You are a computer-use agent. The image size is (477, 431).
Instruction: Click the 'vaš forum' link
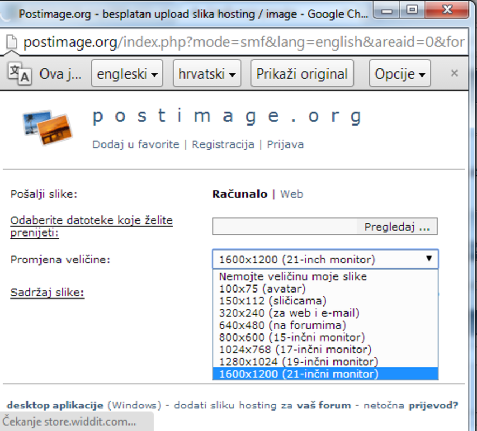(324, 405)
